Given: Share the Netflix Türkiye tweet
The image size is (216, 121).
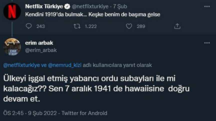Looking at the screenshot, I should click(x=177, y=26).
